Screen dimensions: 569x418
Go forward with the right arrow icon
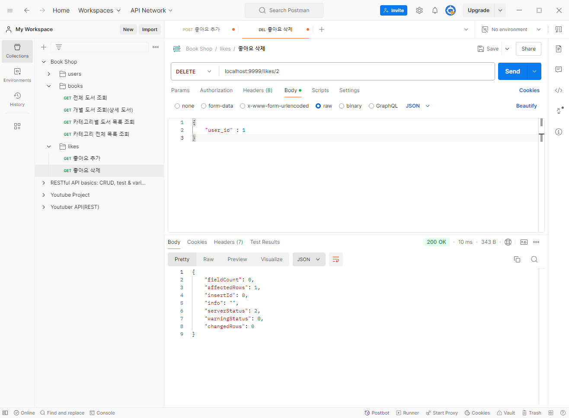pos(42,10)
